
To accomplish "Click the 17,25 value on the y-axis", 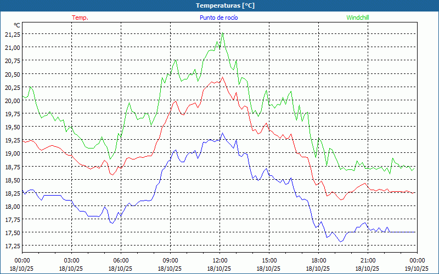I will click(12, 246).
